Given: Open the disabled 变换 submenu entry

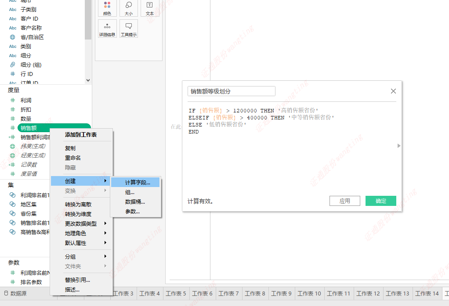Looking at the screenshot, I should pyautogui.click(x=81, y=191).
